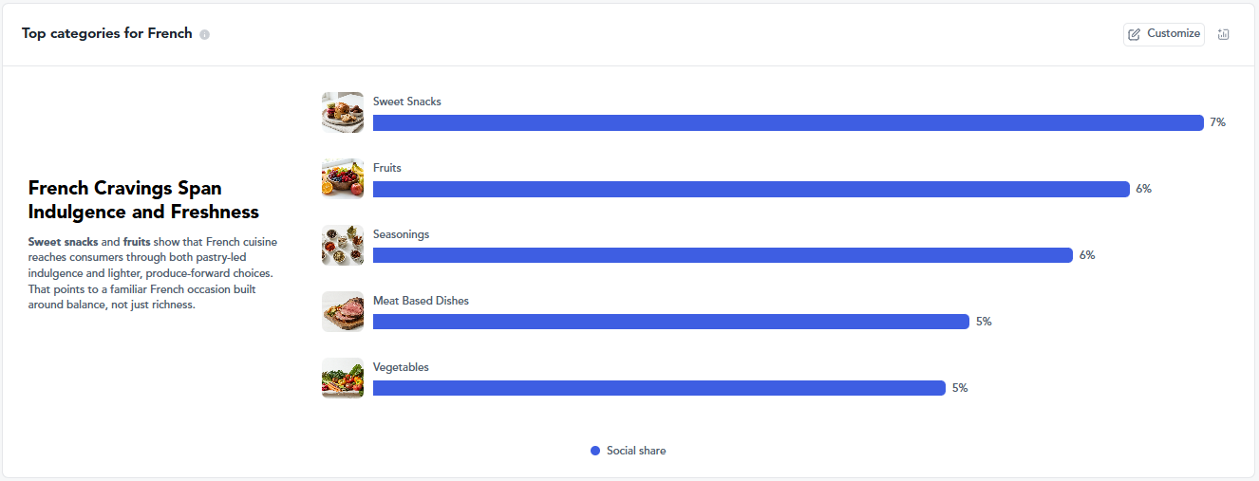Screen dimensions: 1259x481
Task: Click the Meat Based Dishes bar
Action: point(671,322)
